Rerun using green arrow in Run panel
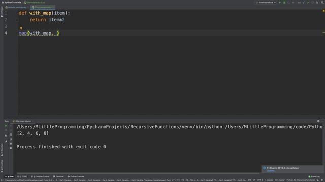This screenshot has height=182, width=325. [6, 126]
